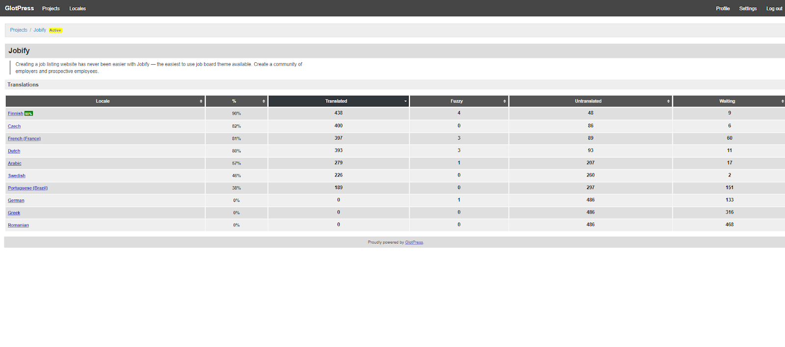Click Swedish translated count 226

click(339, 175)
